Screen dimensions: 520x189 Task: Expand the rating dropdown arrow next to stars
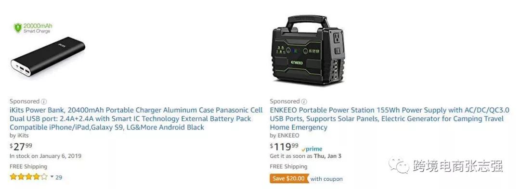coord(52,177)
